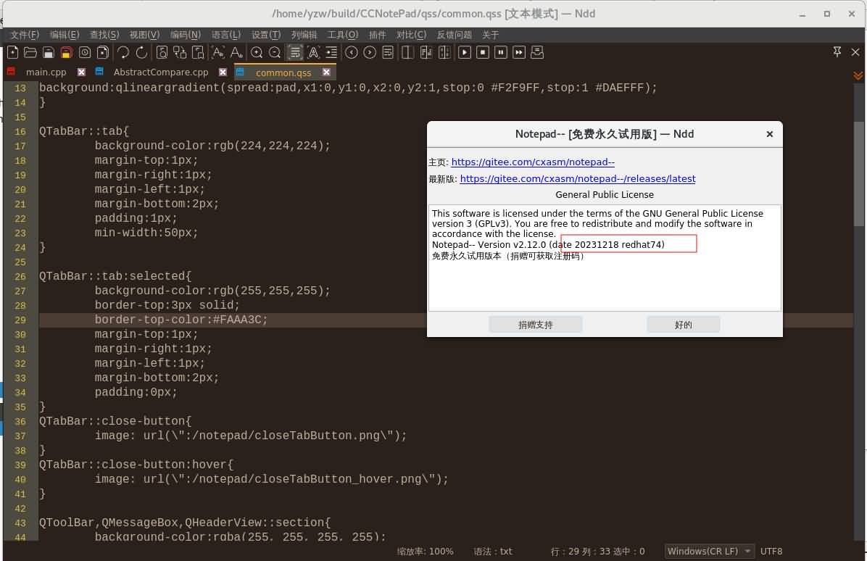
Task: Open the 语言(L) menu
Action: [225, 34]
